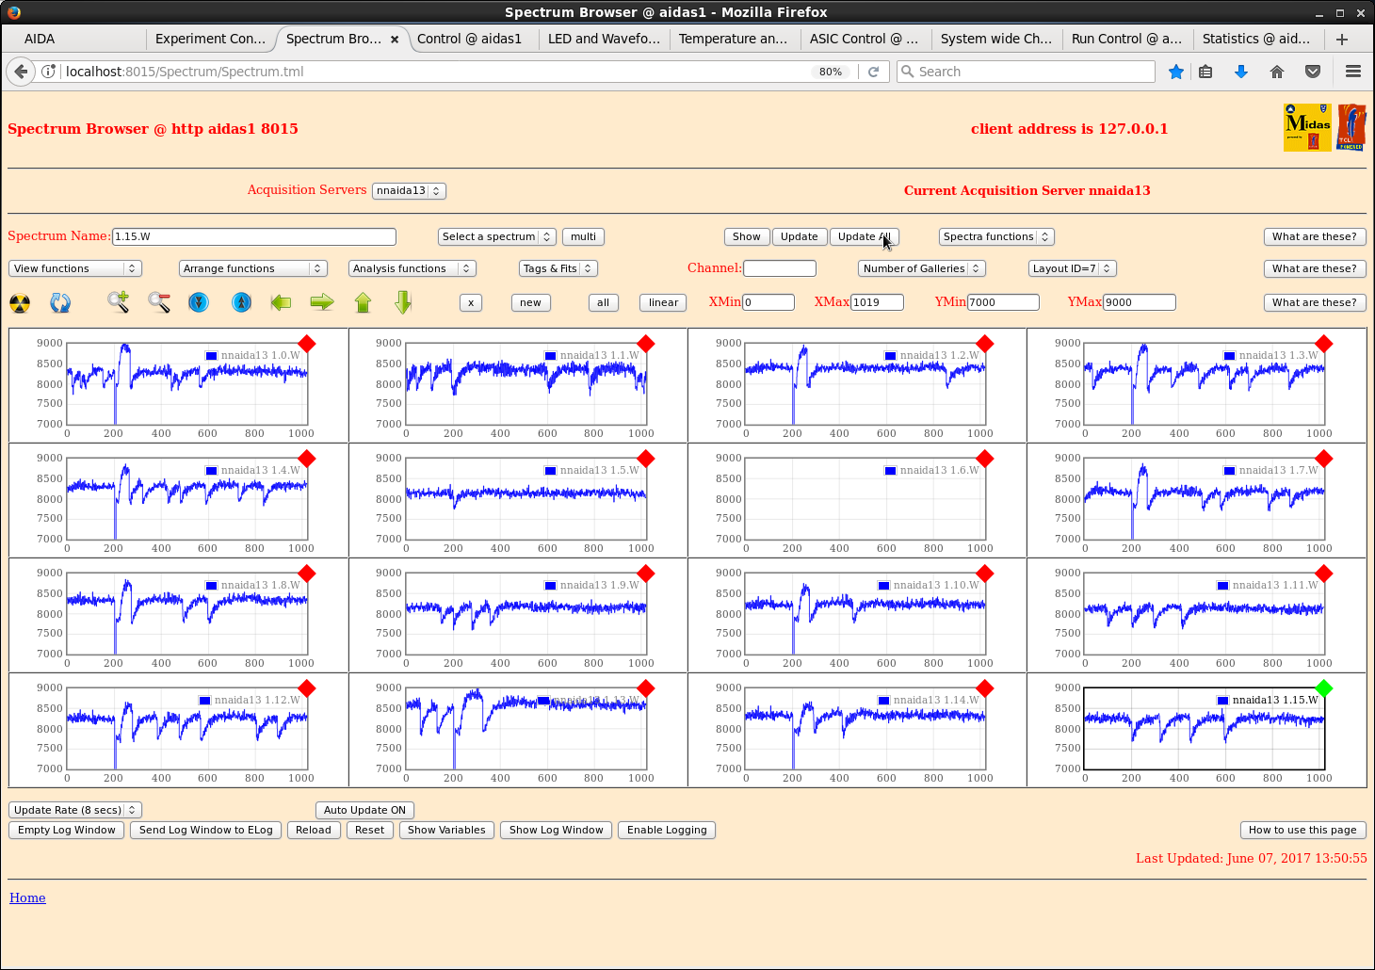Click the Midas logo icon
Screen dimensions: 1375x970
click(1307, 127)
